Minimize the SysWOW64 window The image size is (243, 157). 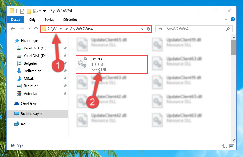tap(200, 11)
